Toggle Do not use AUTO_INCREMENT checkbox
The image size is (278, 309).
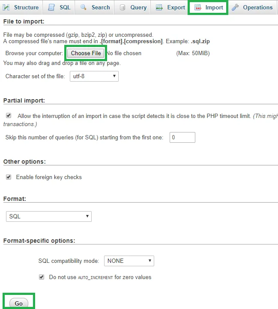tap(42, 277)
